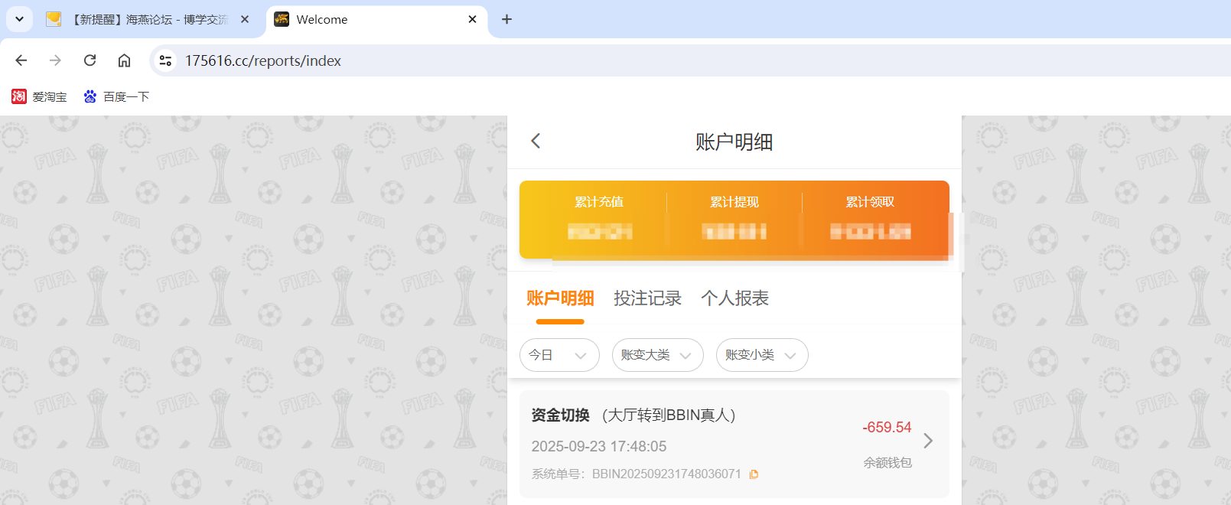
Task: Click the 余额钱包 wallet label
Action: tap(887, 463)
